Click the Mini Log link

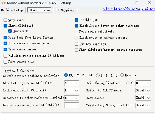click(x=148, y=9)
